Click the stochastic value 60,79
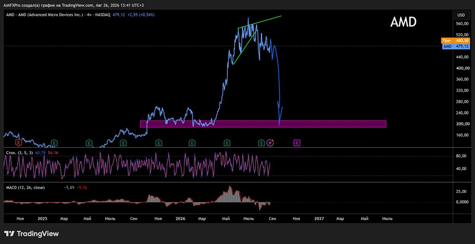The height and width of the screenshot is (244, 475). 40,153
